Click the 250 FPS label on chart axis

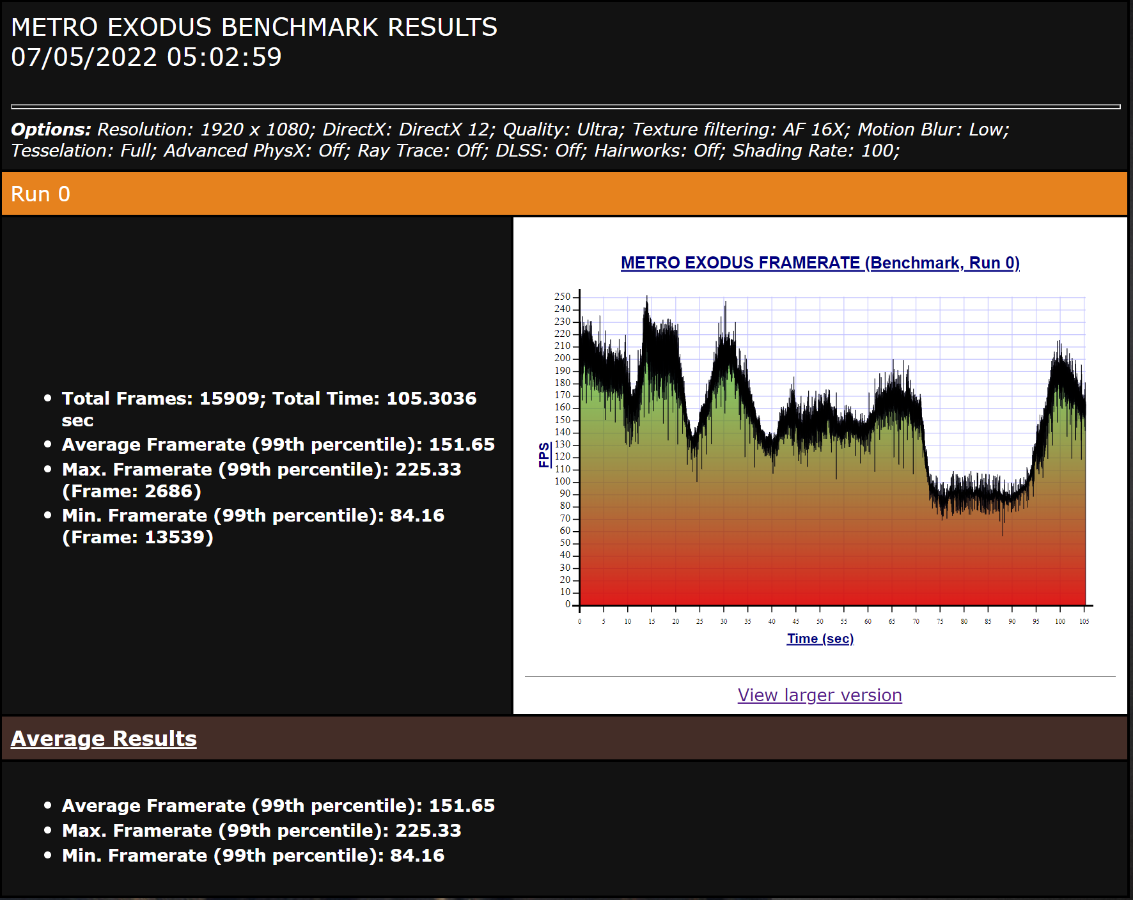tap(562, 297)
